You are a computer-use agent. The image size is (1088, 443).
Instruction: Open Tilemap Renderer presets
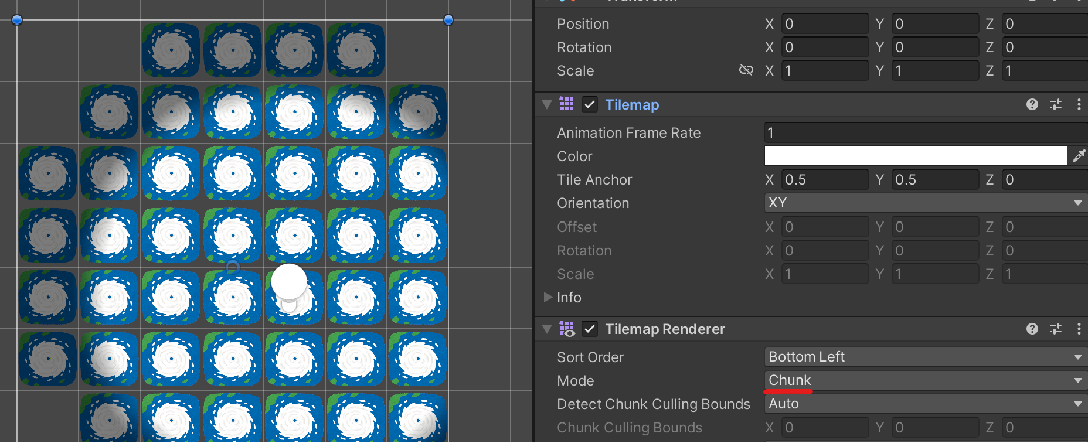(1056, 329)
